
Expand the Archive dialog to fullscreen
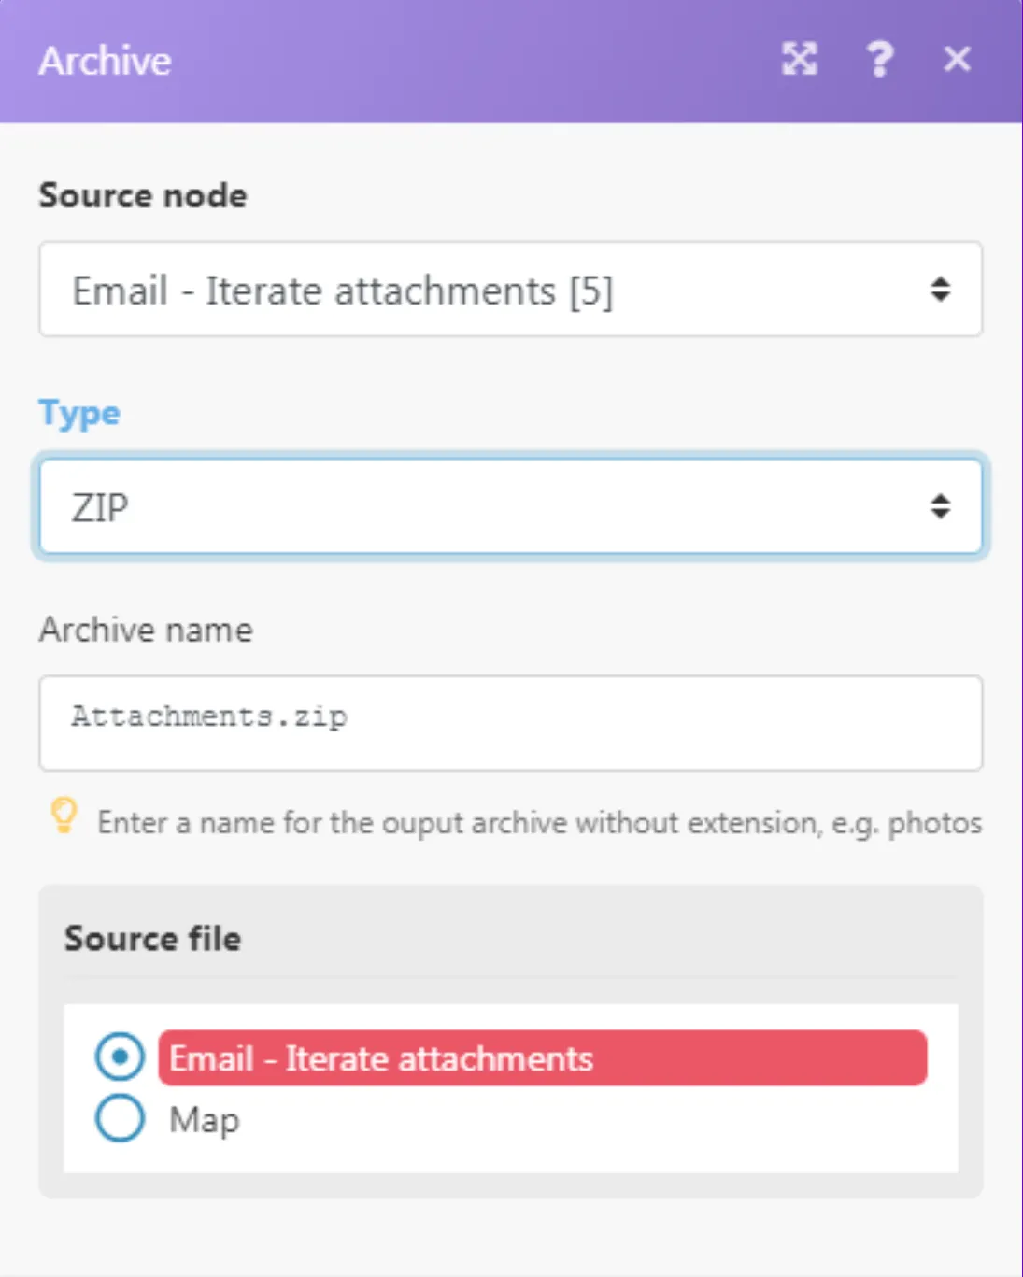tap(799, 60)
